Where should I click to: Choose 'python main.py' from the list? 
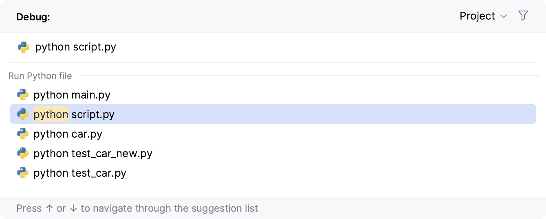click(x=72, y=95)
